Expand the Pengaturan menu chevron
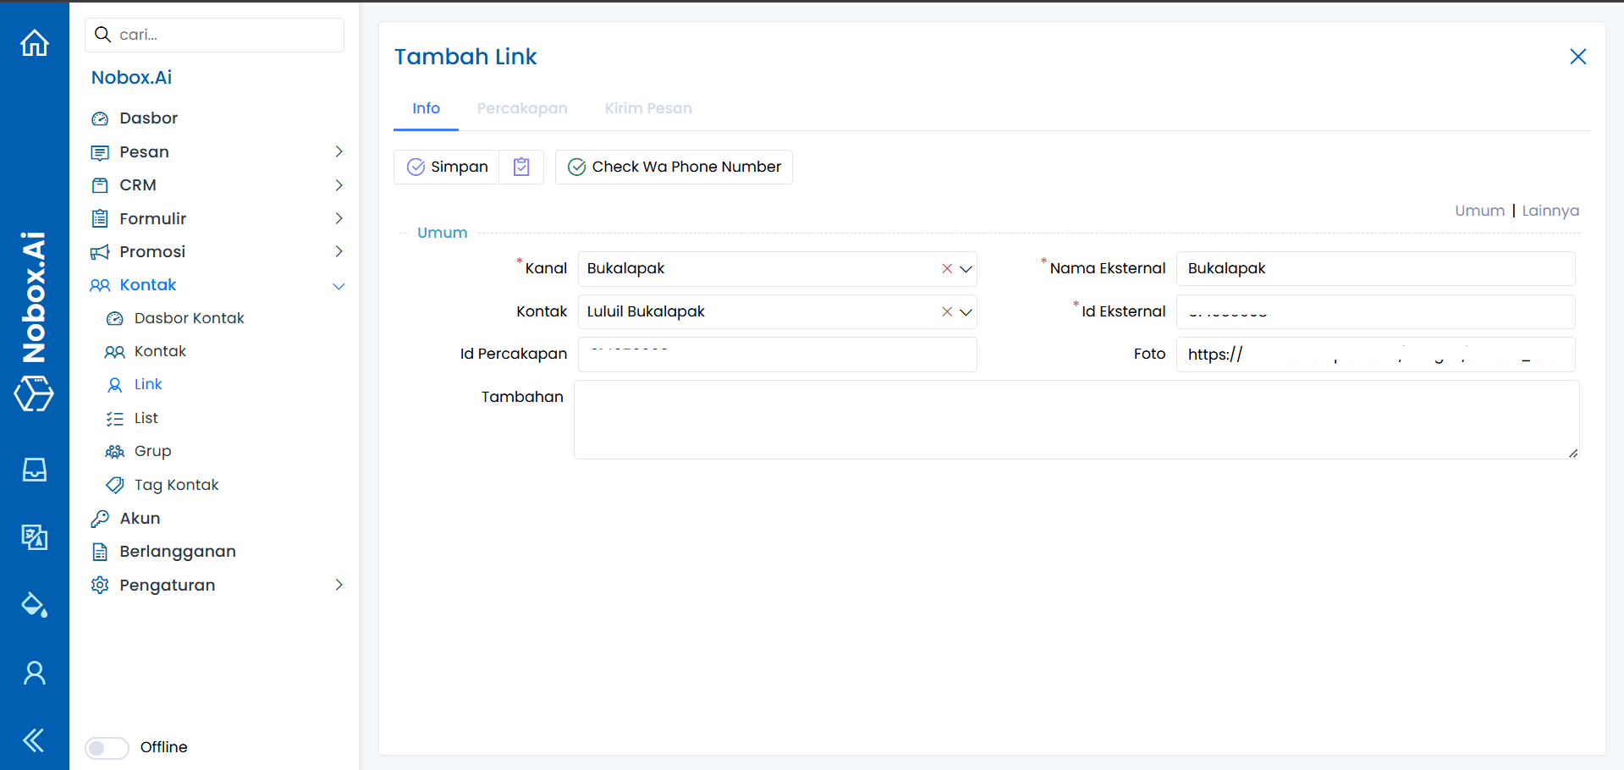Screen dimensions: 1624x770 (339, 585)
